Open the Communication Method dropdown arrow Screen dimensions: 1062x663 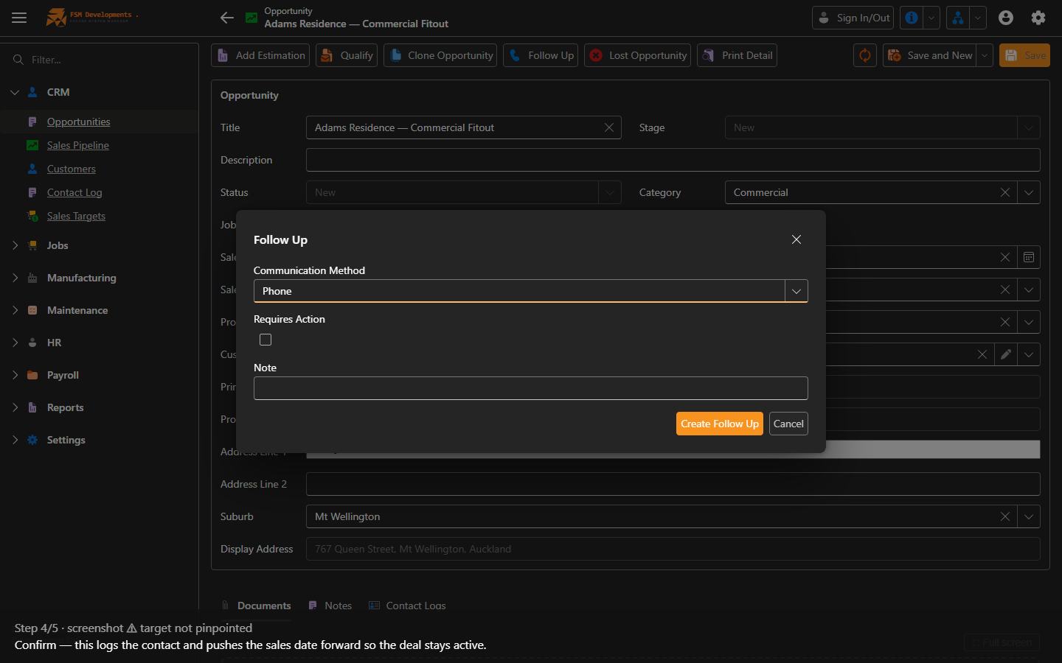pyautogui.click(x=796, y=291)
